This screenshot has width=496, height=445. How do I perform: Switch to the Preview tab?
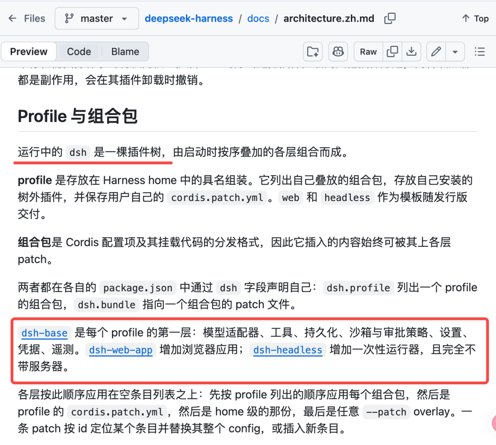(29, 51)
